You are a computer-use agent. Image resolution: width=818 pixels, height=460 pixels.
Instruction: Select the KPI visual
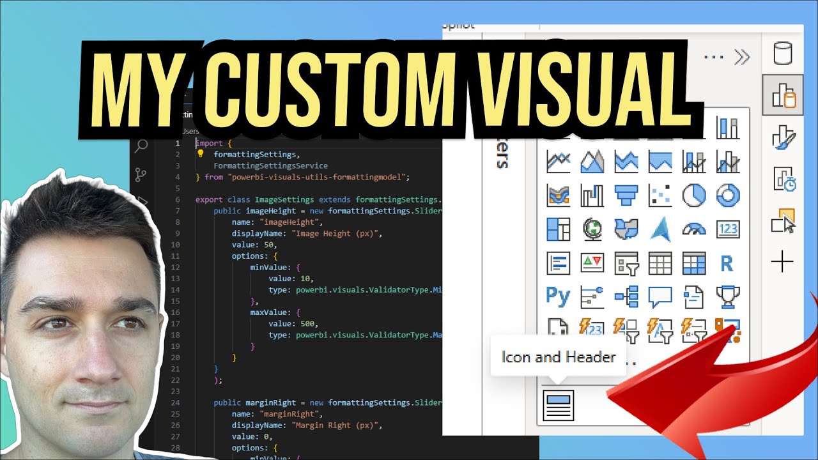(x=592, y=263)
